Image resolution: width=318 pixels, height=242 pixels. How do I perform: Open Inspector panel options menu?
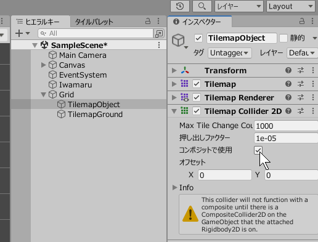pos(312,21)
